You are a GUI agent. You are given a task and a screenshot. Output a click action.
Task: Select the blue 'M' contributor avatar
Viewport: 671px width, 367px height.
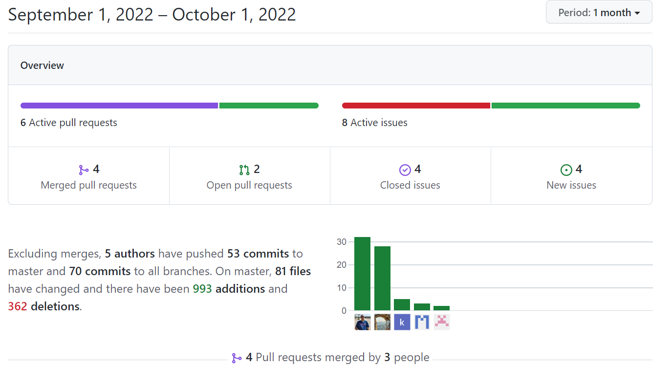[421, 322]
